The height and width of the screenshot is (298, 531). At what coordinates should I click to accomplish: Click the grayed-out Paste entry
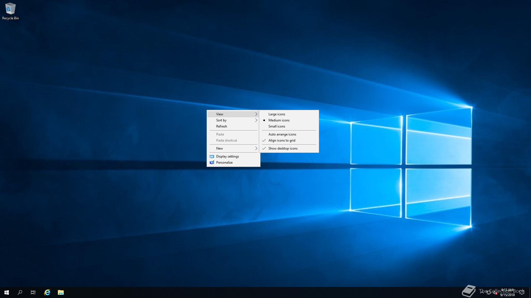pos(233,134)
